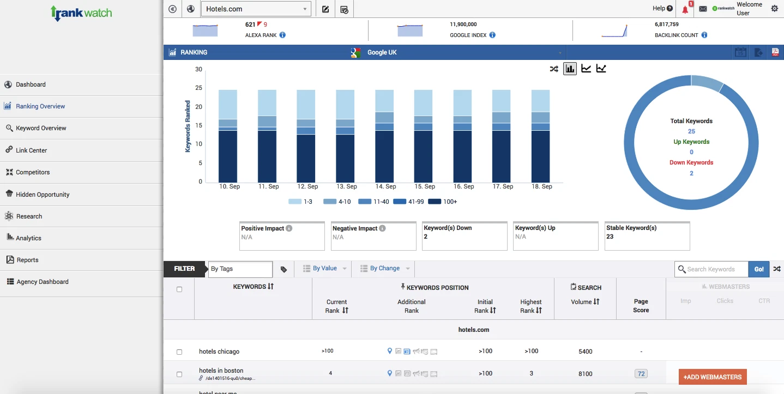Image resolution: width=784 pixels, height=394 pixels.
Task: Show Negative Impact info icon
Action: [x=382, y=228]
